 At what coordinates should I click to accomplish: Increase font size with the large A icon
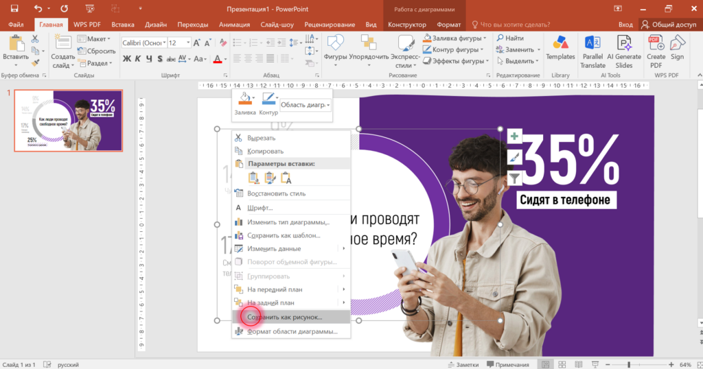point(196,43)
